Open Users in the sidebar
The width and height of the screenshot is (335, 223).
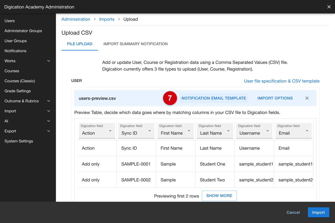click(10, 21)
